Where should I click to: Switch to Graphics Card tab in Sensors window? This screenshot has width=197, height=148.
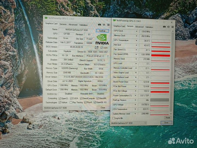pyautogui.click(x=119, y=26)
